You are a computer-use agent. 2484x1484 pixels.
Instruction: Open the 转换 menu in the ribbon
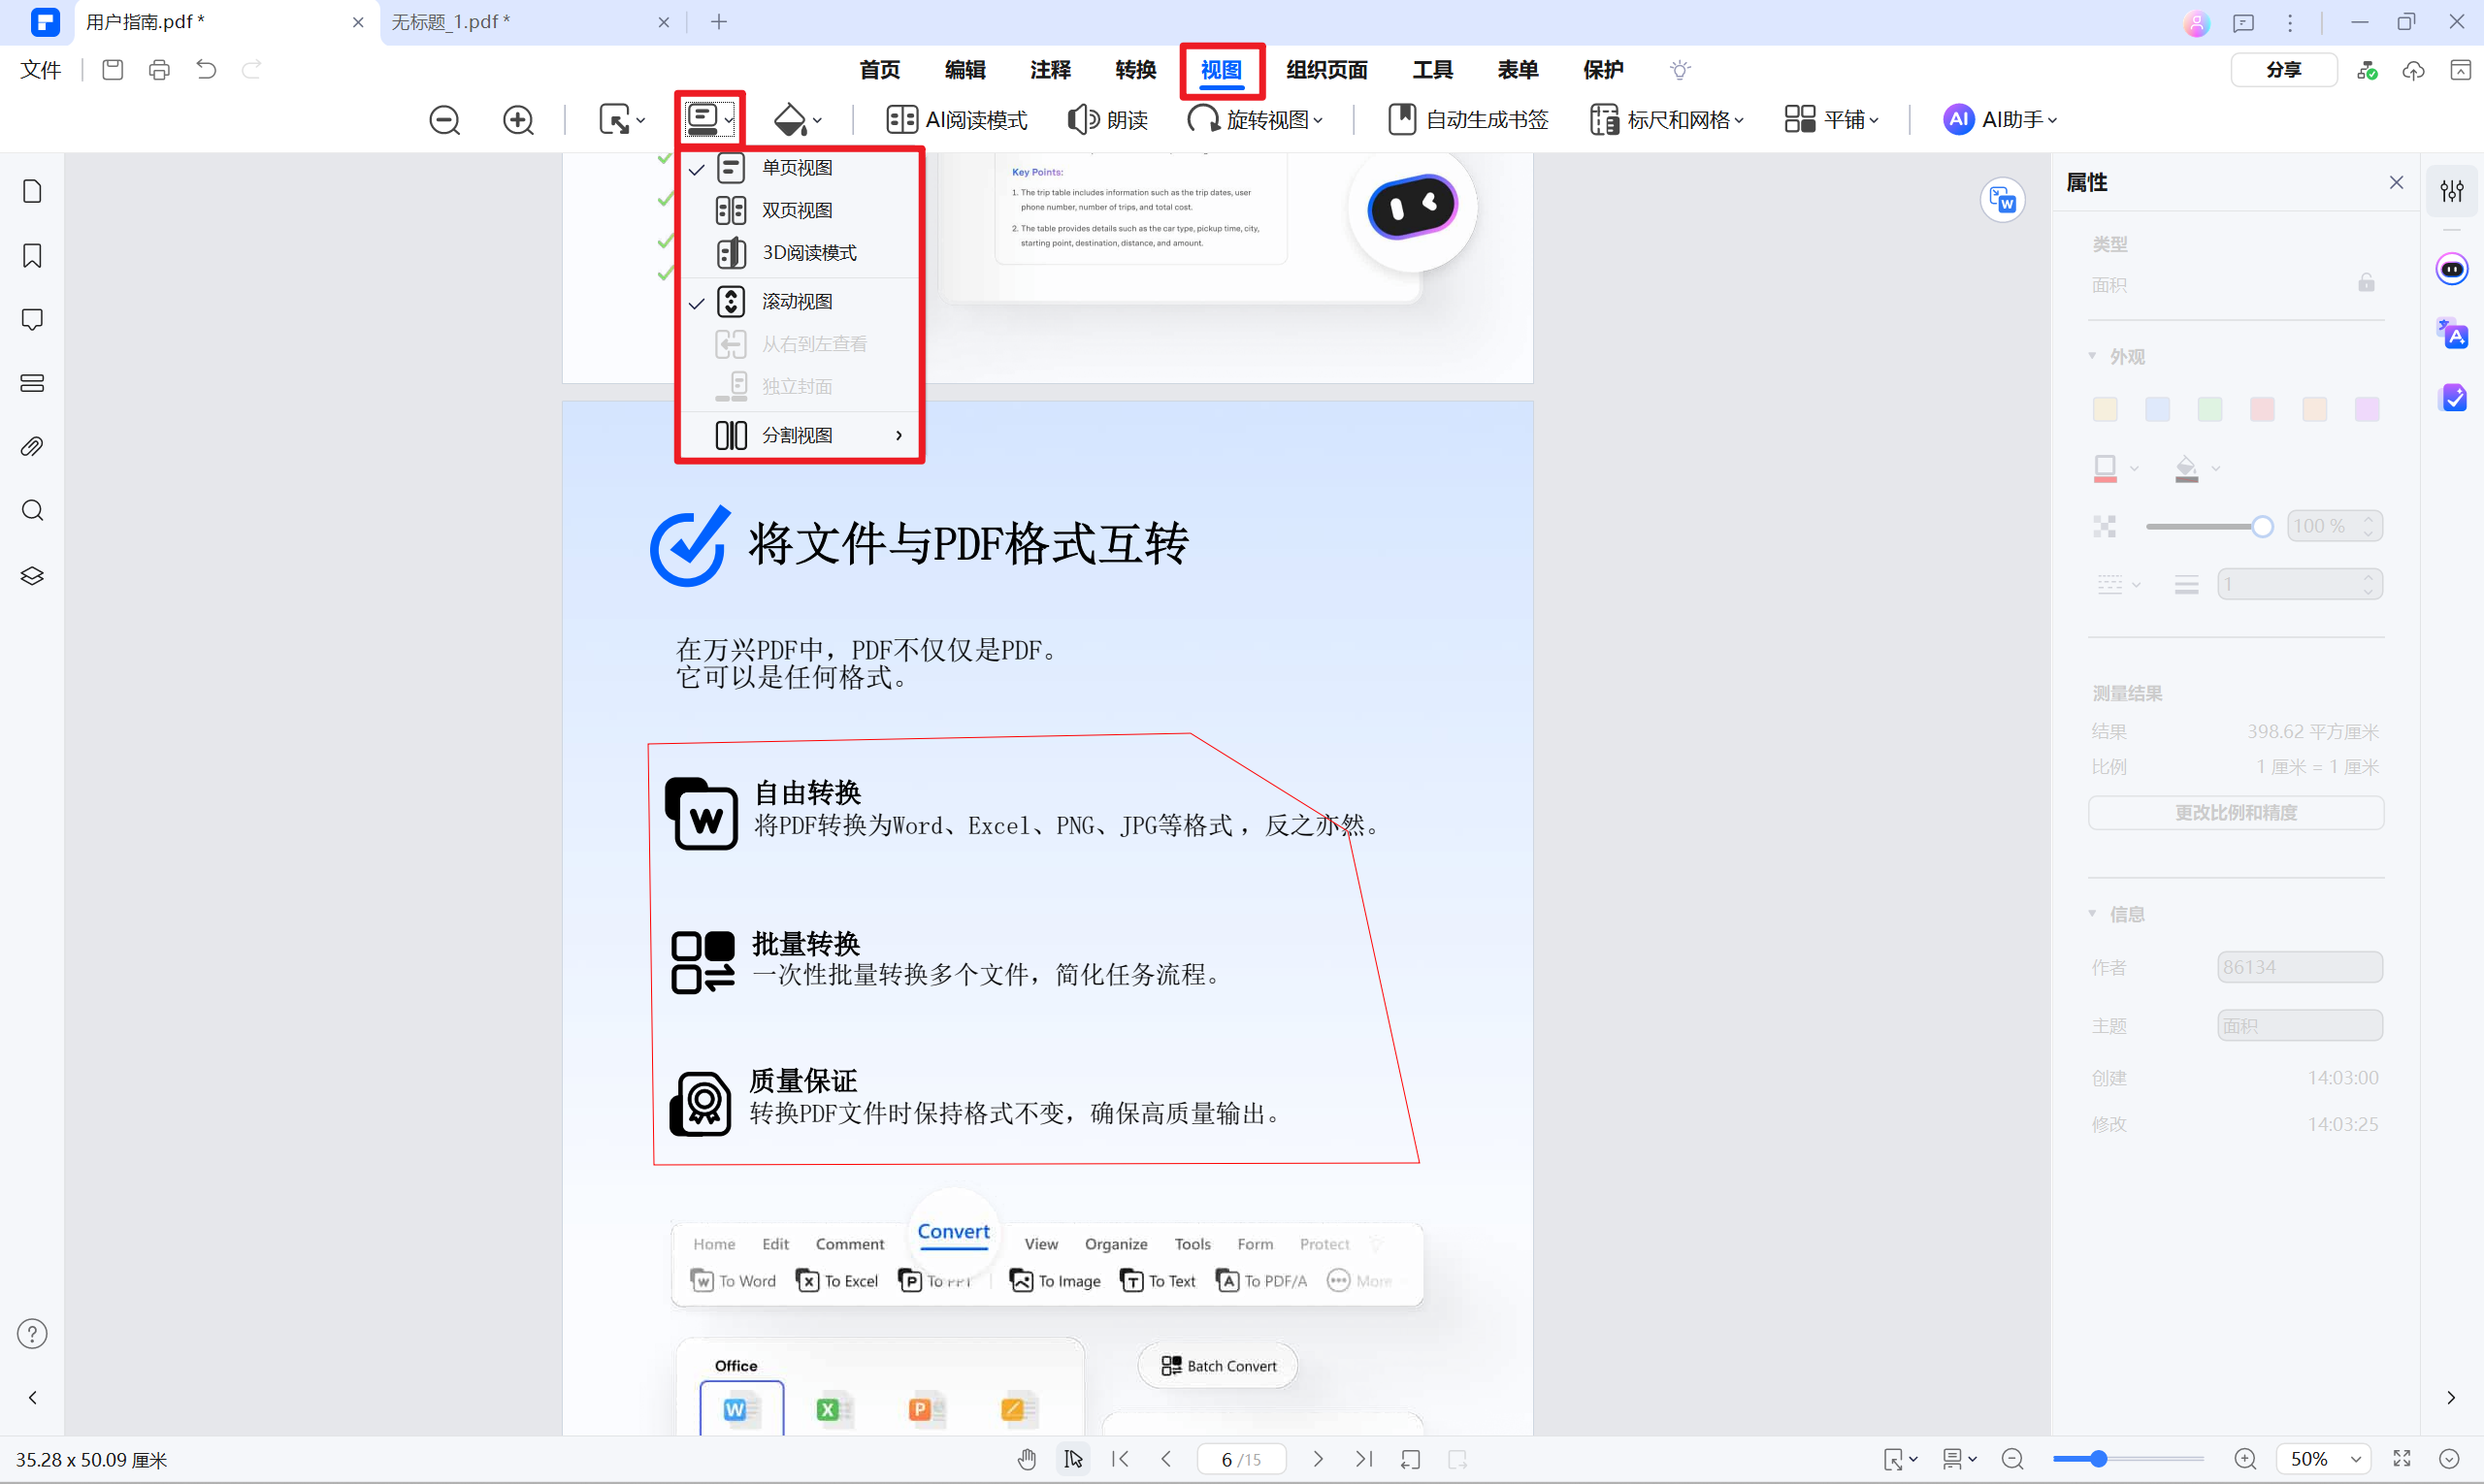[1134, 69]
